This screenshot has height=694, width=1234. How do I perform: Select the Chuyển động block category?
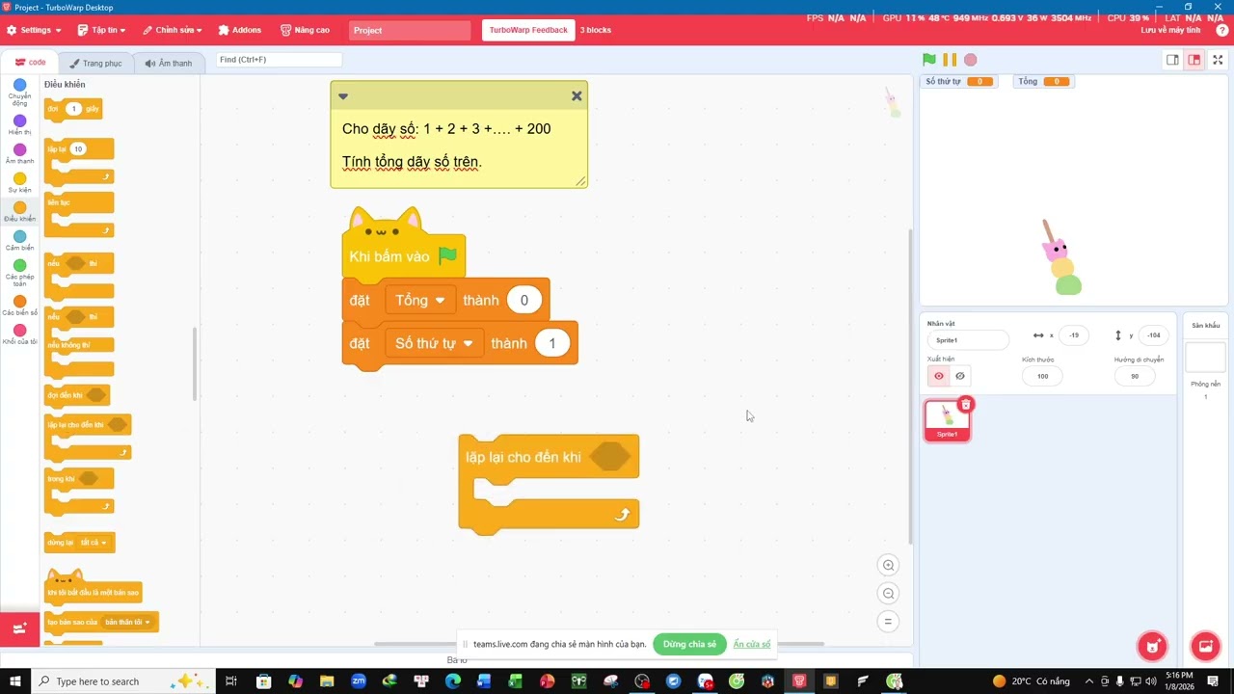[x=19, y=93]
